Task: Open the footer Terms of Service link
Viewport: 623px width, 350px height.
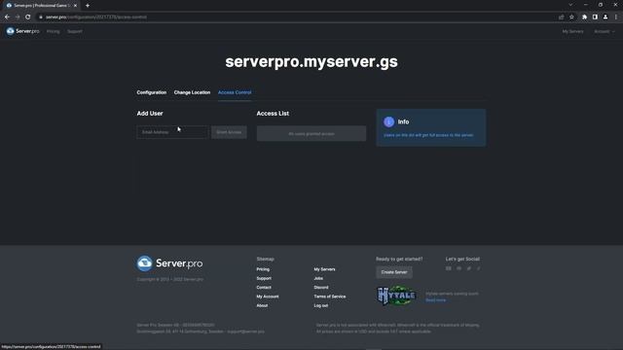Action: coord(330,297)
